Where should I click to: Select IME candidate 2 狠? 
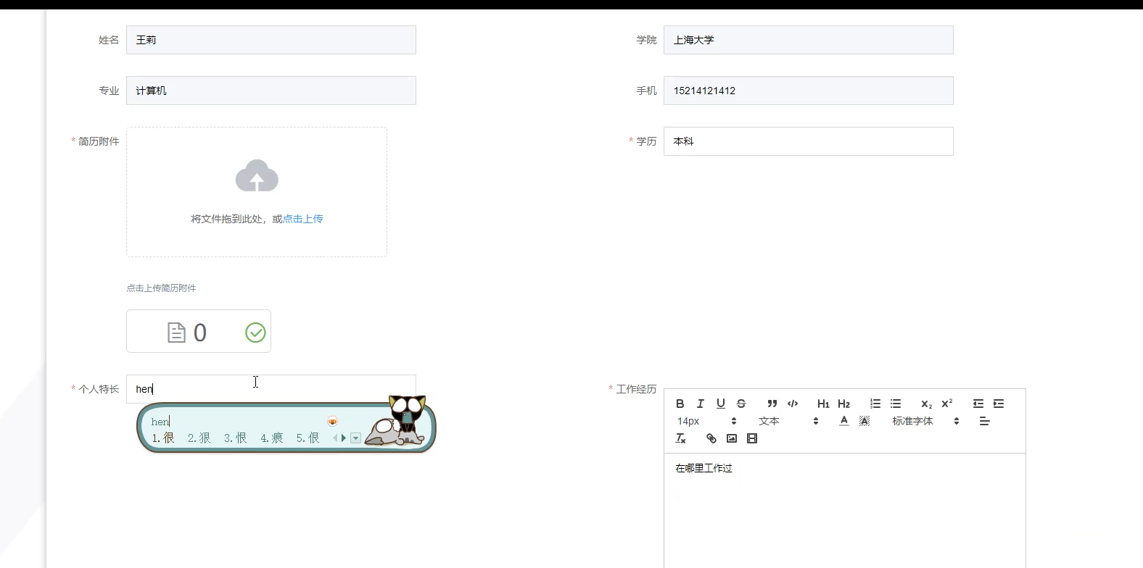(x=199, y=438)
